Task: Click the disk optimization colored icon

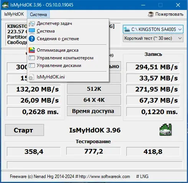Action: [x=32, y=50]
